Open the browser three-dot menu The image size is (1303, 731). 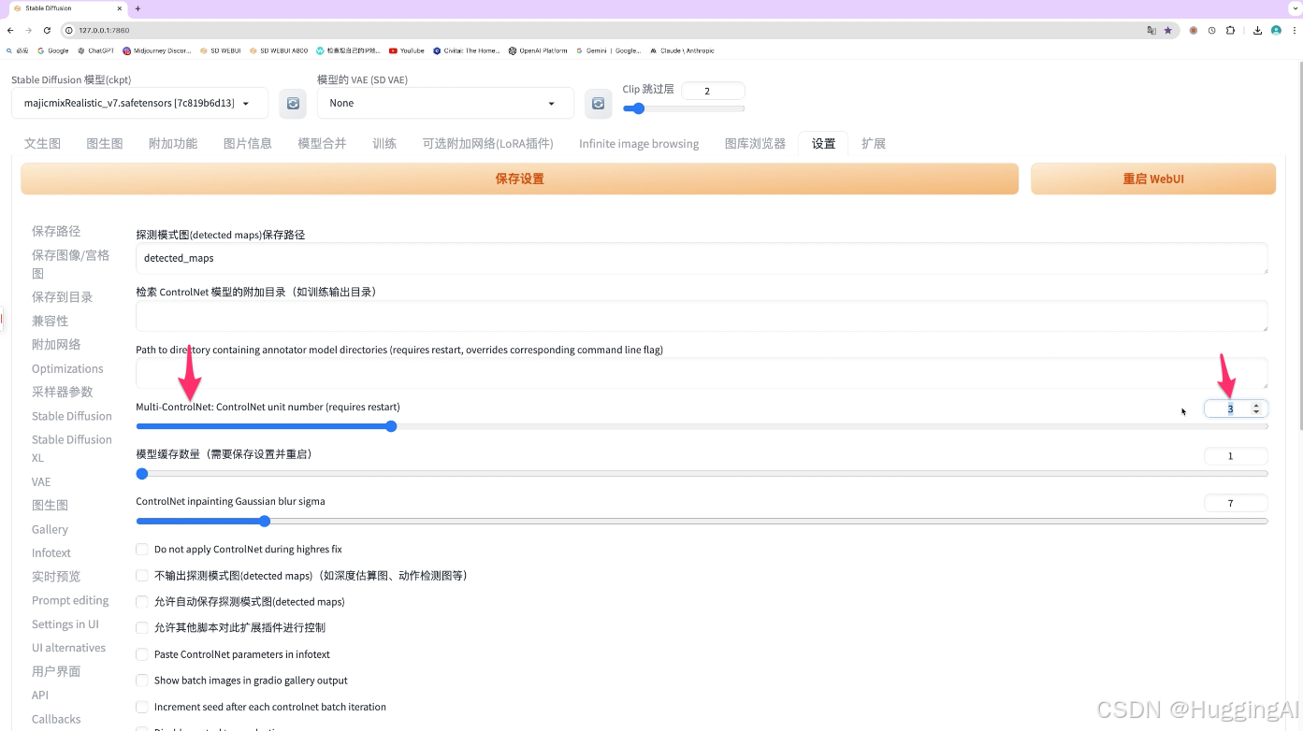(x=1293, y=30)
